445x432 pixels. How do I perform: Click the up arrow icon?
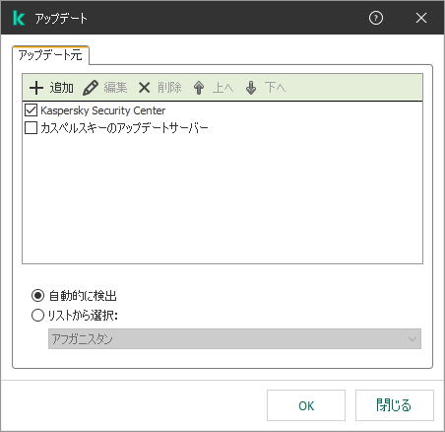[x=199, y=88]
